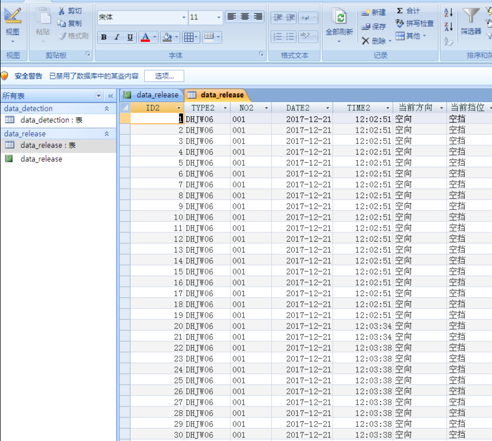
Task: Click the ID2 cell of the first record
Action: [x=157, y=119]
